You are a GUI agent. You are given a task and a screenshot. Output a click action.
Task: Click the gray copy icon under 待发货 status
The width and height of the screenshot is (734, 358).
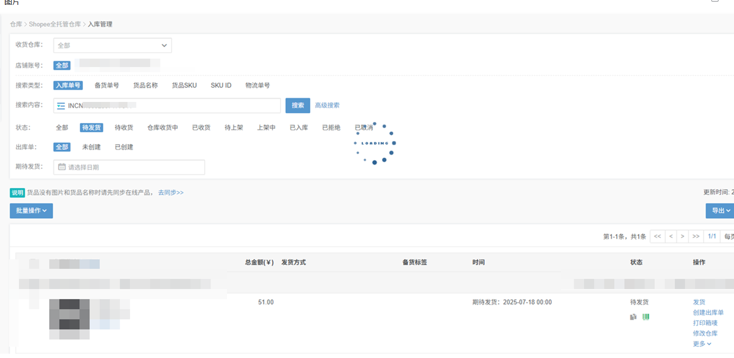pos(633,317)
